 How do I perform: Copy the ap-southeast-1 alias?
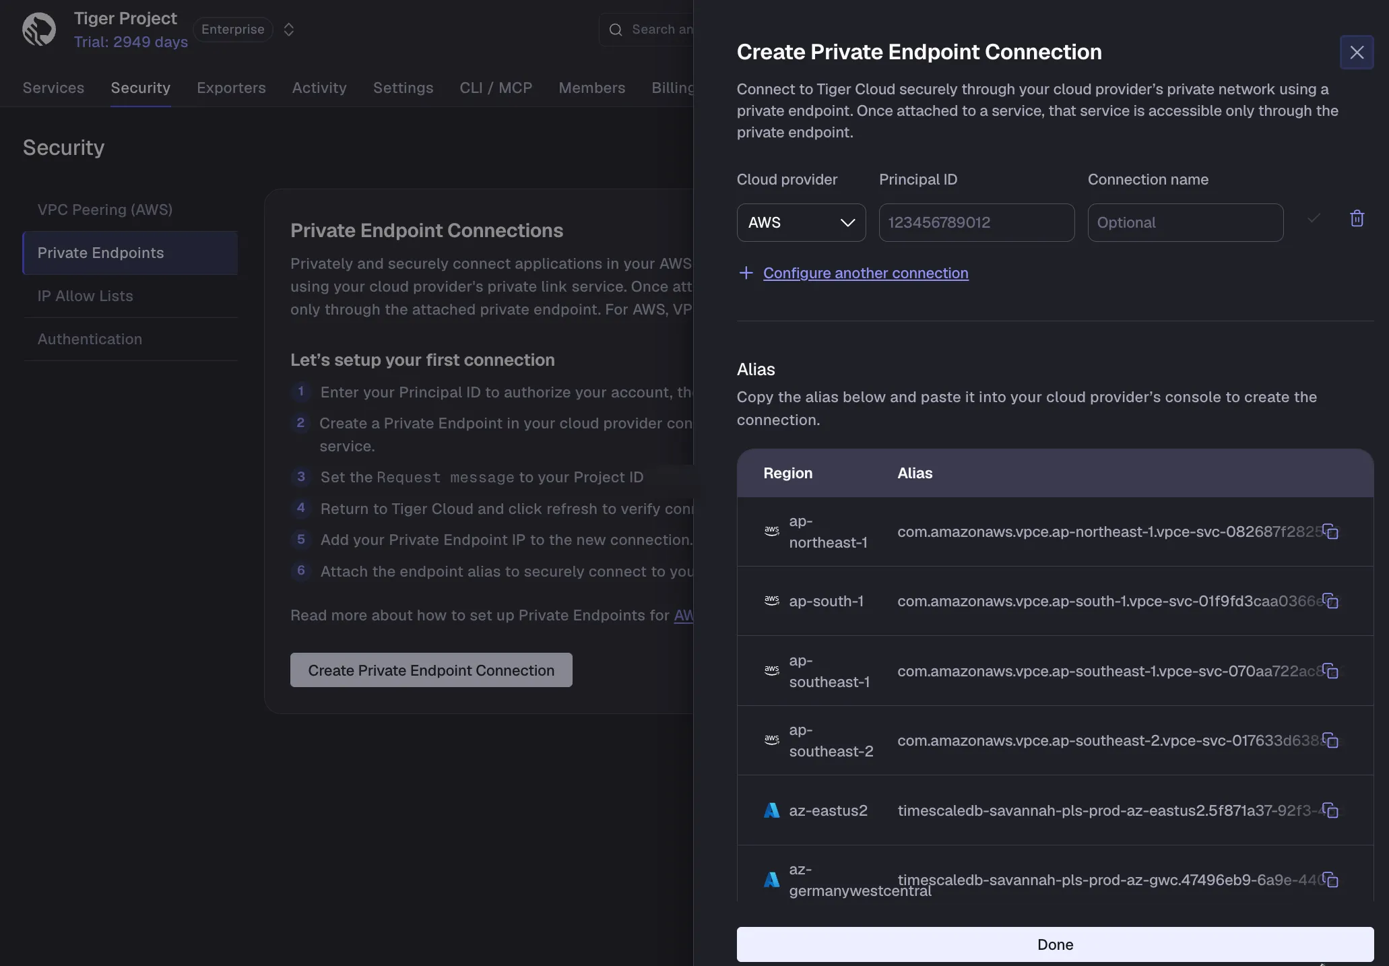[1330, 671]
